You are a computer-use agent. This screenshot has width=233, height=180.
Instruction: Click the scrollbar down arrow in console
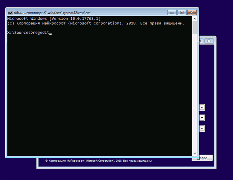click(194, 153)
